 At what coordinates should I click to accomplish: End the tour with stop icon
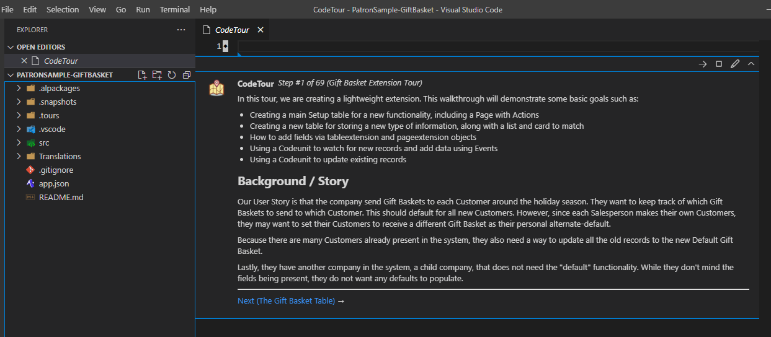tap(719, 64)
